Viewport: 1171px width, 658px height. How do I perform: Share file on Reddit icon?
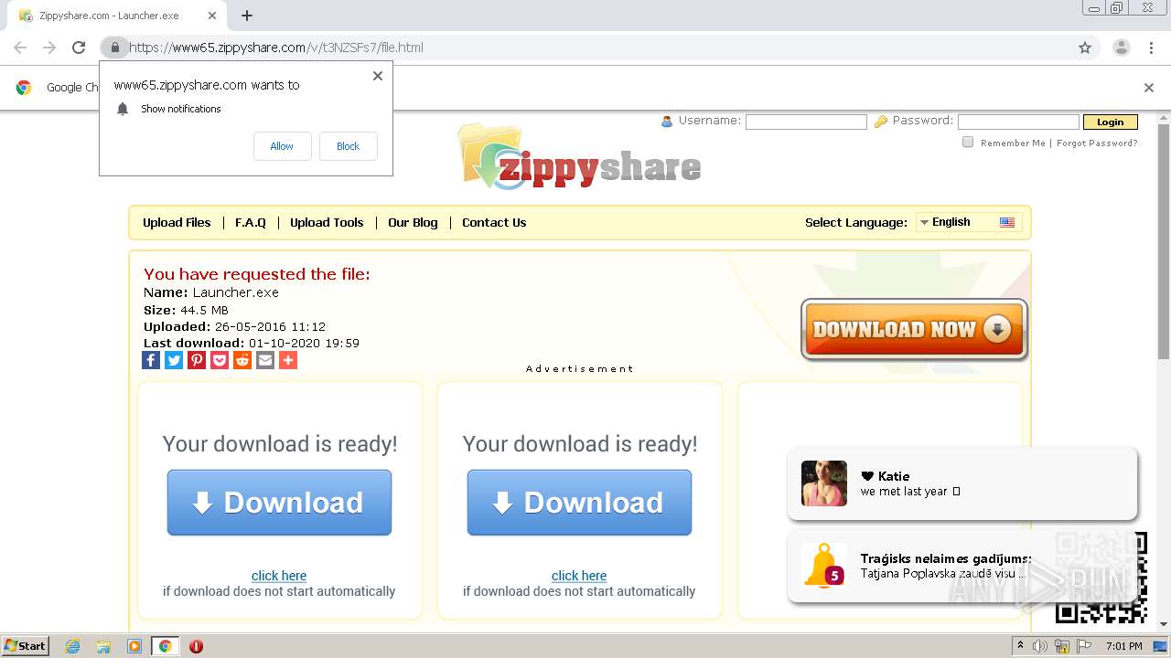point(242,360)
